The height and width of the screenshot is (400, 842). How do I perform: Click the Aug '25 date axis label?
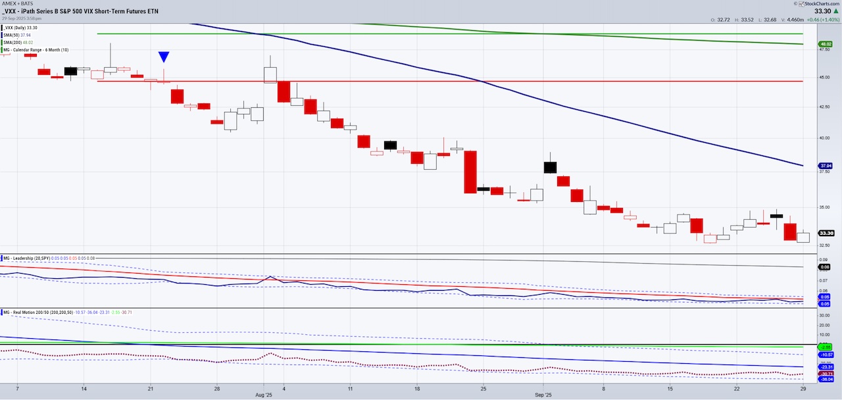pos(263,395)
